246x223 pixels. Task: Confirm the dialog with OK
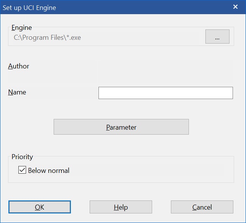coord(39,207)
